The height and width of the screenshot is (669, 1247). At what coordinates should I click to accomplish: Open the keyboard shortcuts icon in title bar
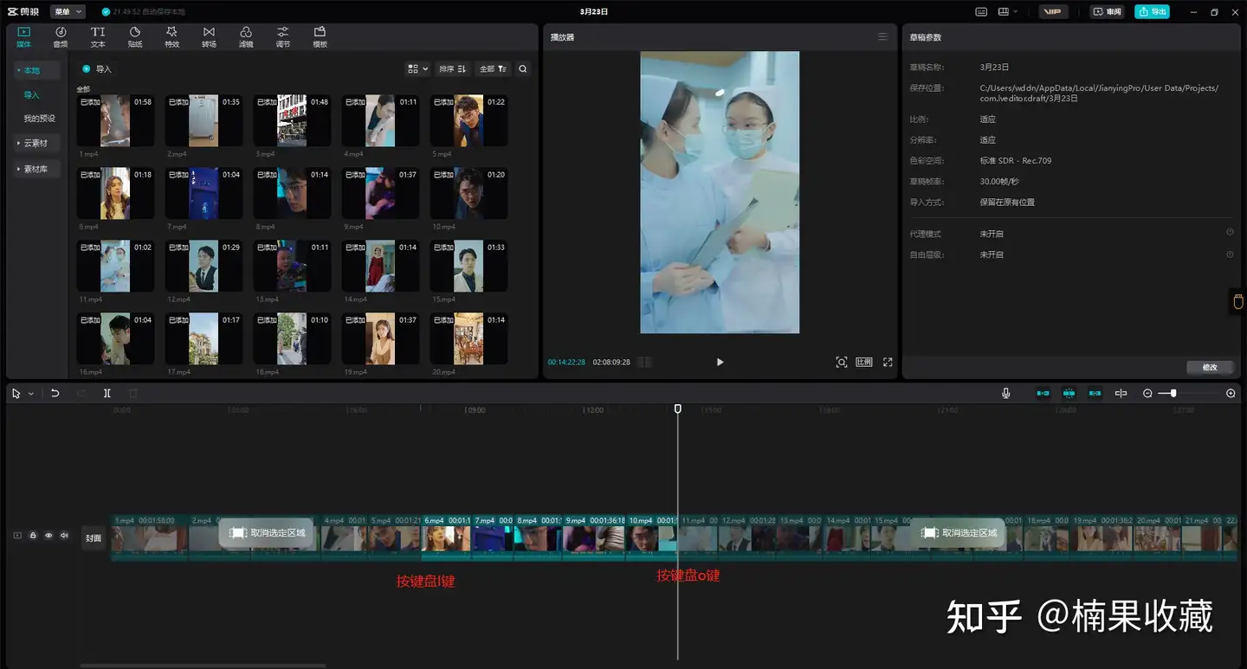point(981,12)
